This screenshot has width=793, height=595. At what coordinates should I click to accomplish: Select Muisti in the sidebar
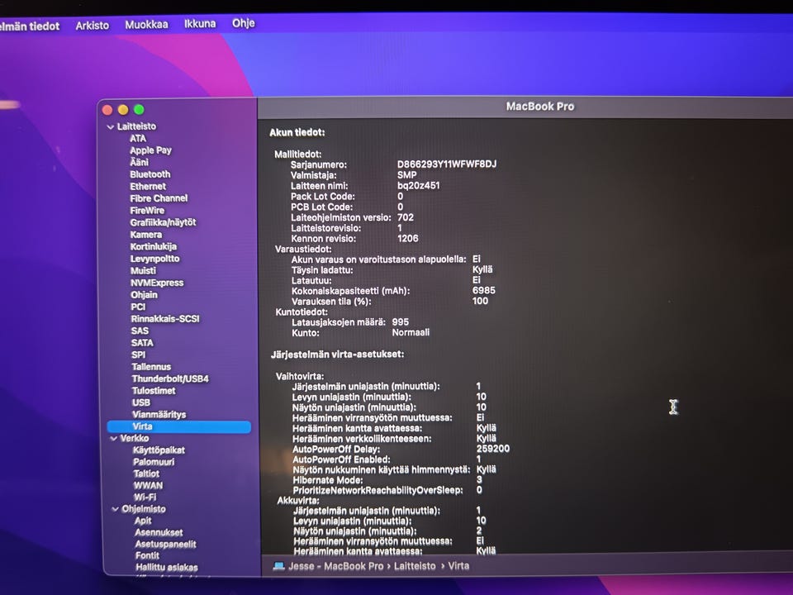point(143,271)
